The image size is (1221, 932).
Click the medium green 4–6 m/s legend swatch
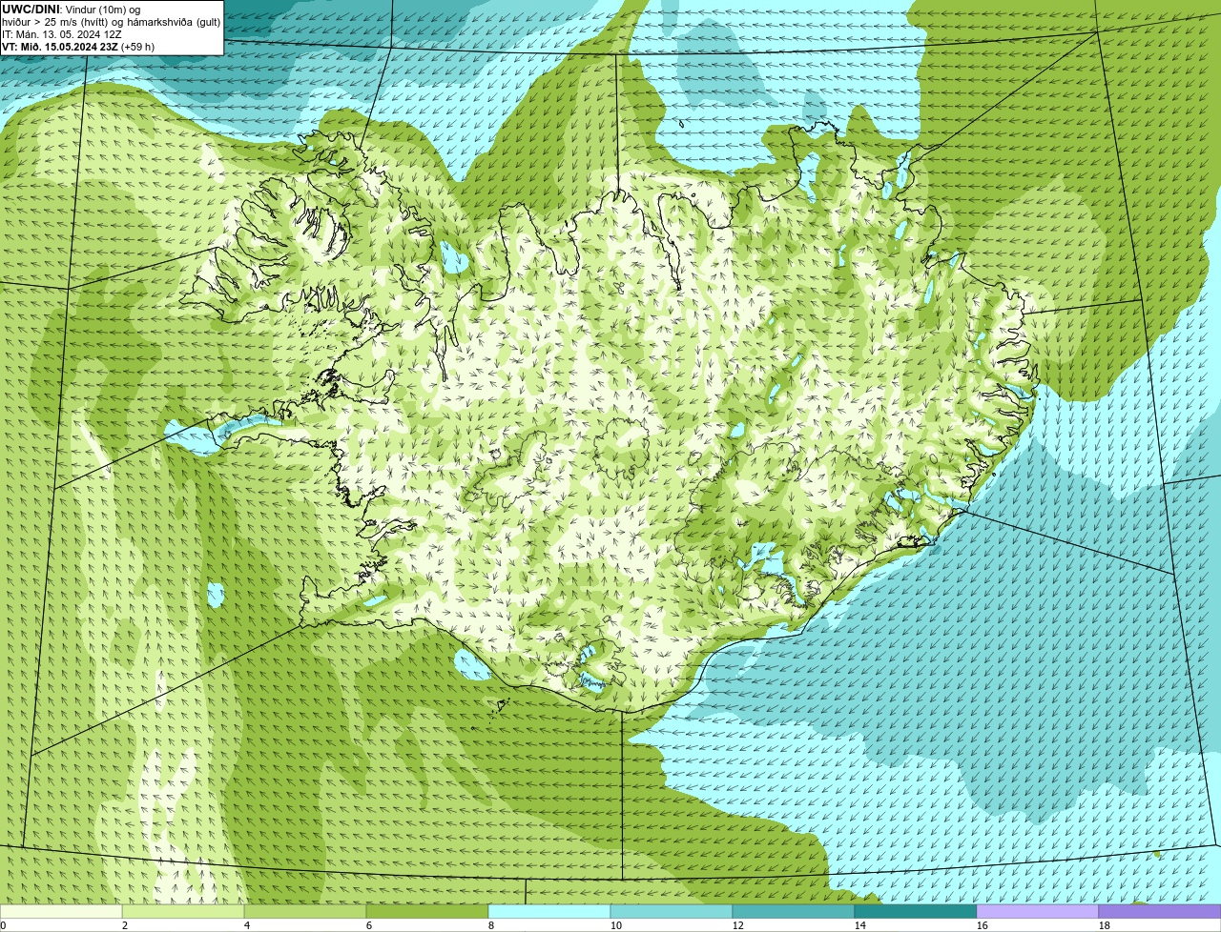pos(305,912)
